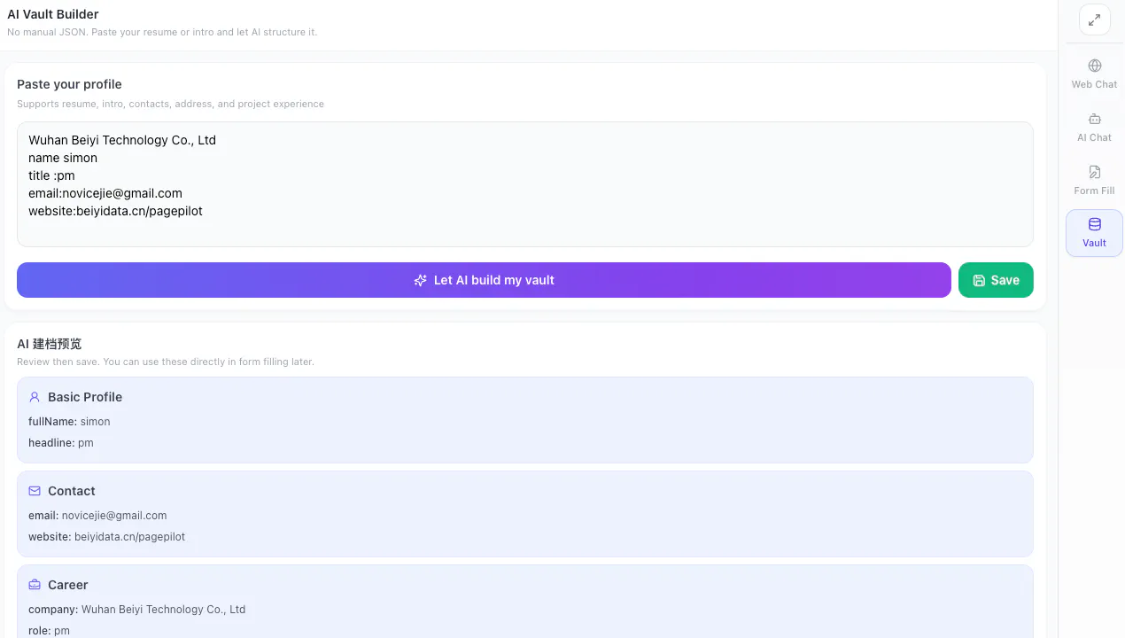Screen dimensions: 1125x638
Task: Click the robot icon for AI Chat
Action: [x=1094, y=119]
